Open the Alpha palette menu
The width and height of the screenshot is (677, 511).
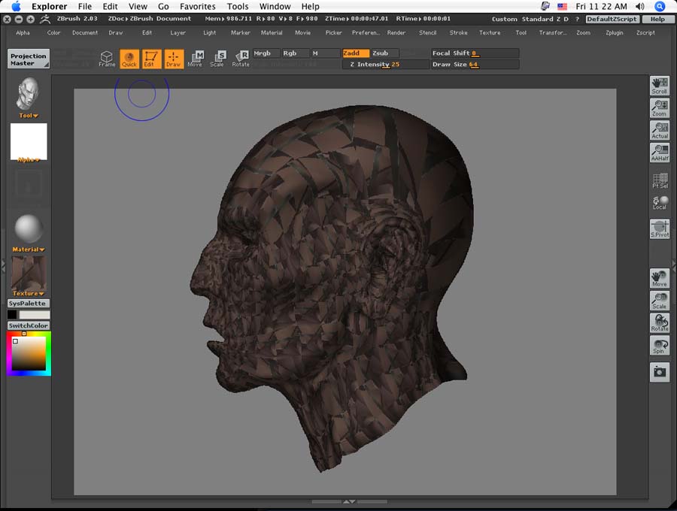tap(23, 33)
